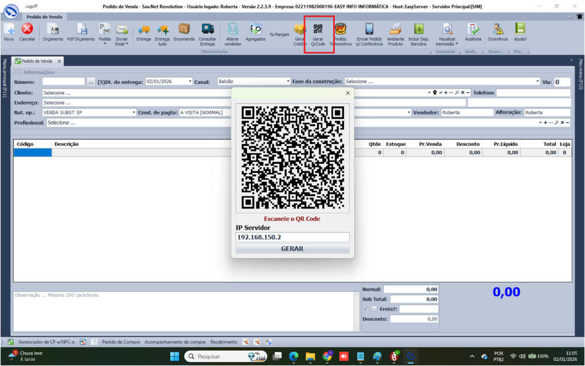
Task: Open Incluir Dep. Bancário icon
Action: 419,29
